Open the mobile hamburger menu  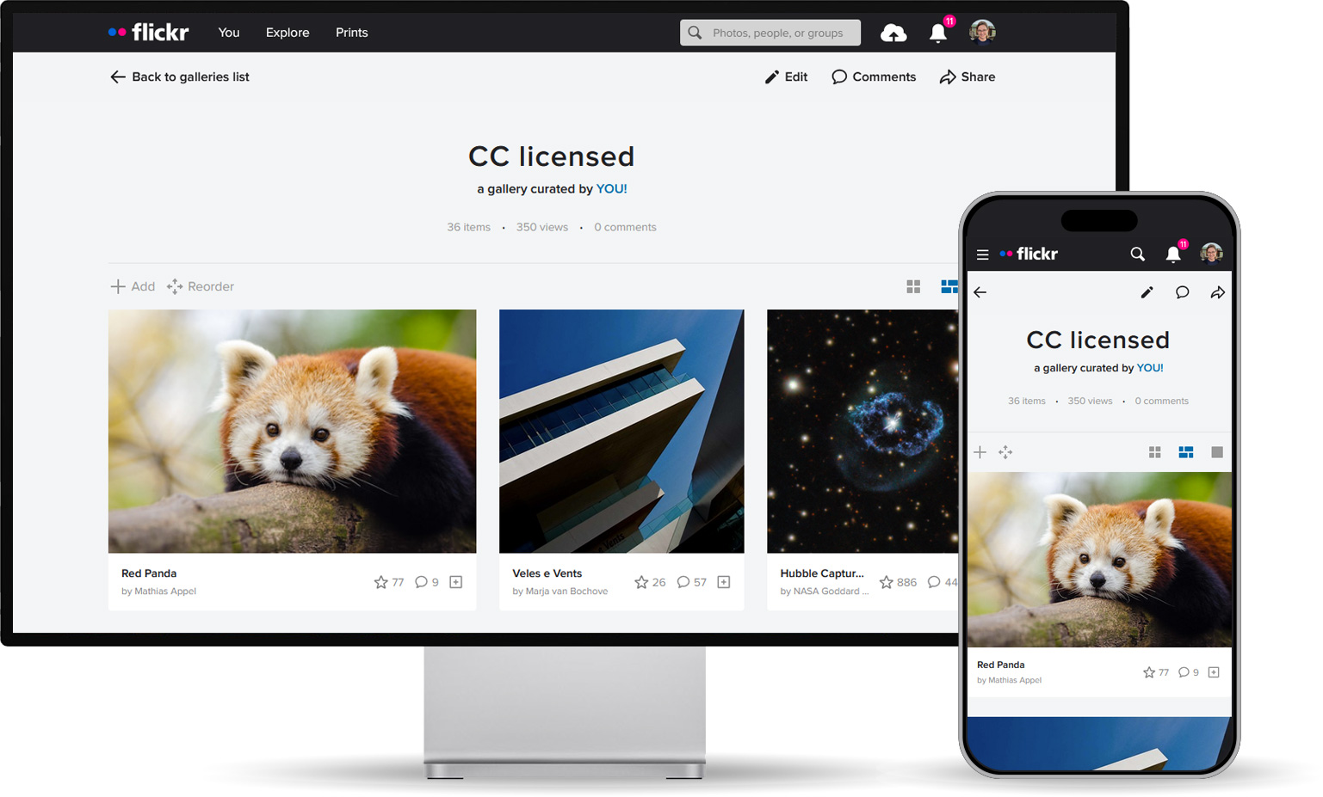982,254
